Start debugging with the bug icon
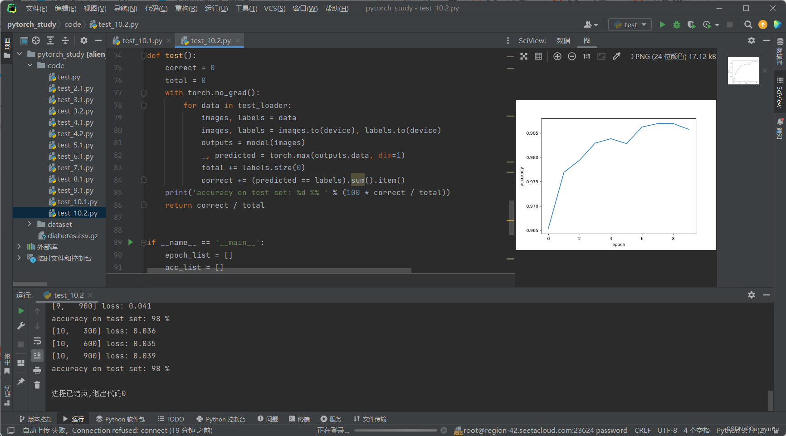The image size is (786, 436). pos(677,24)
